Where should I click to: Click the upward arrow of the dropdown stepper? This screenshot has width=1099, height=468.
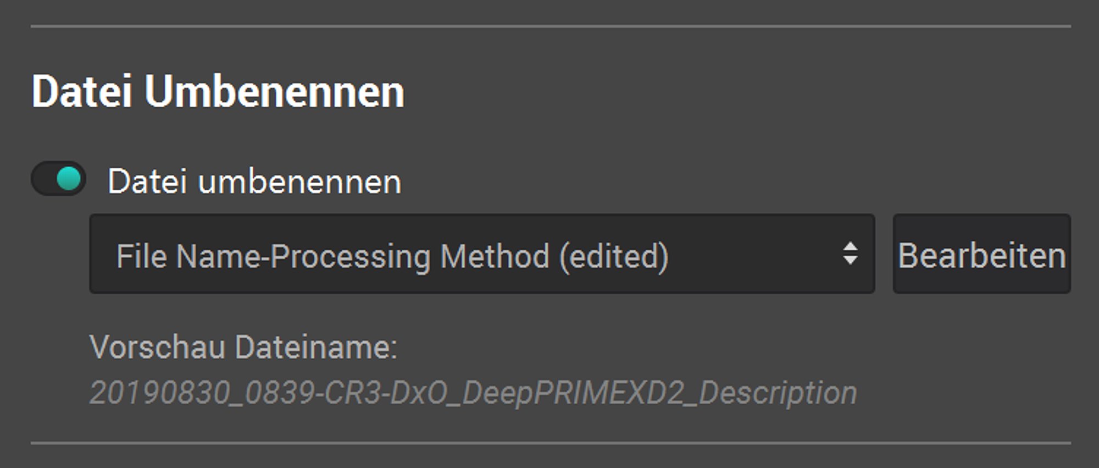850,246
